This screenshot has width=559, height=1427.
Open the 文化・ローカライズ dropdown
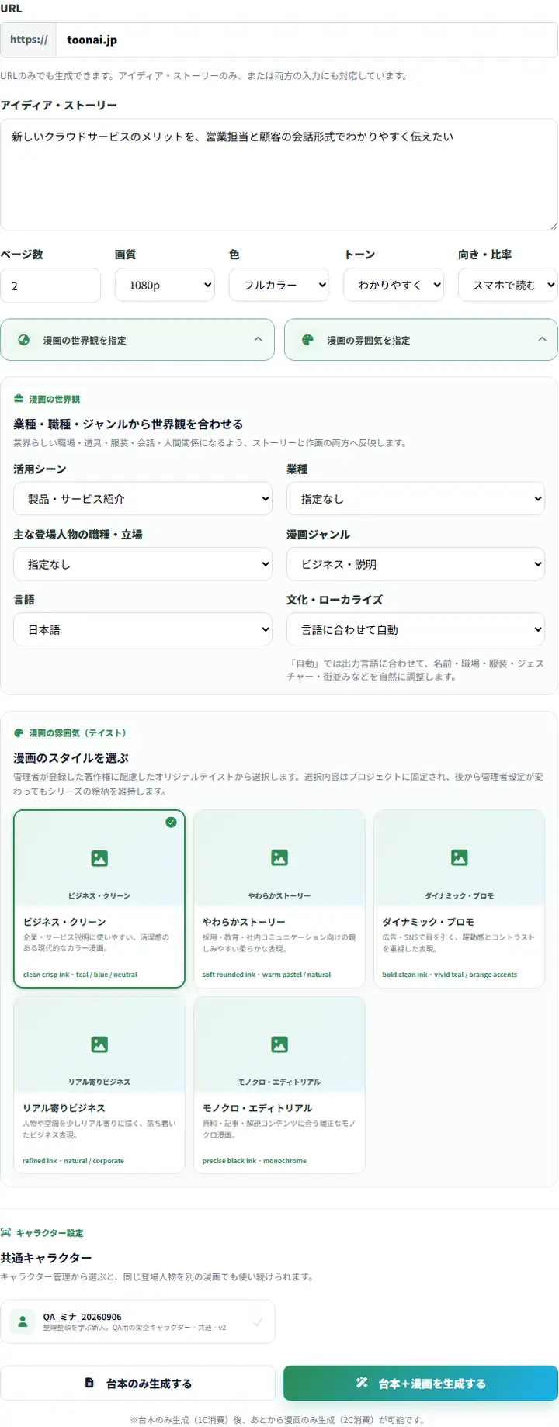click(x=415, y=629)
